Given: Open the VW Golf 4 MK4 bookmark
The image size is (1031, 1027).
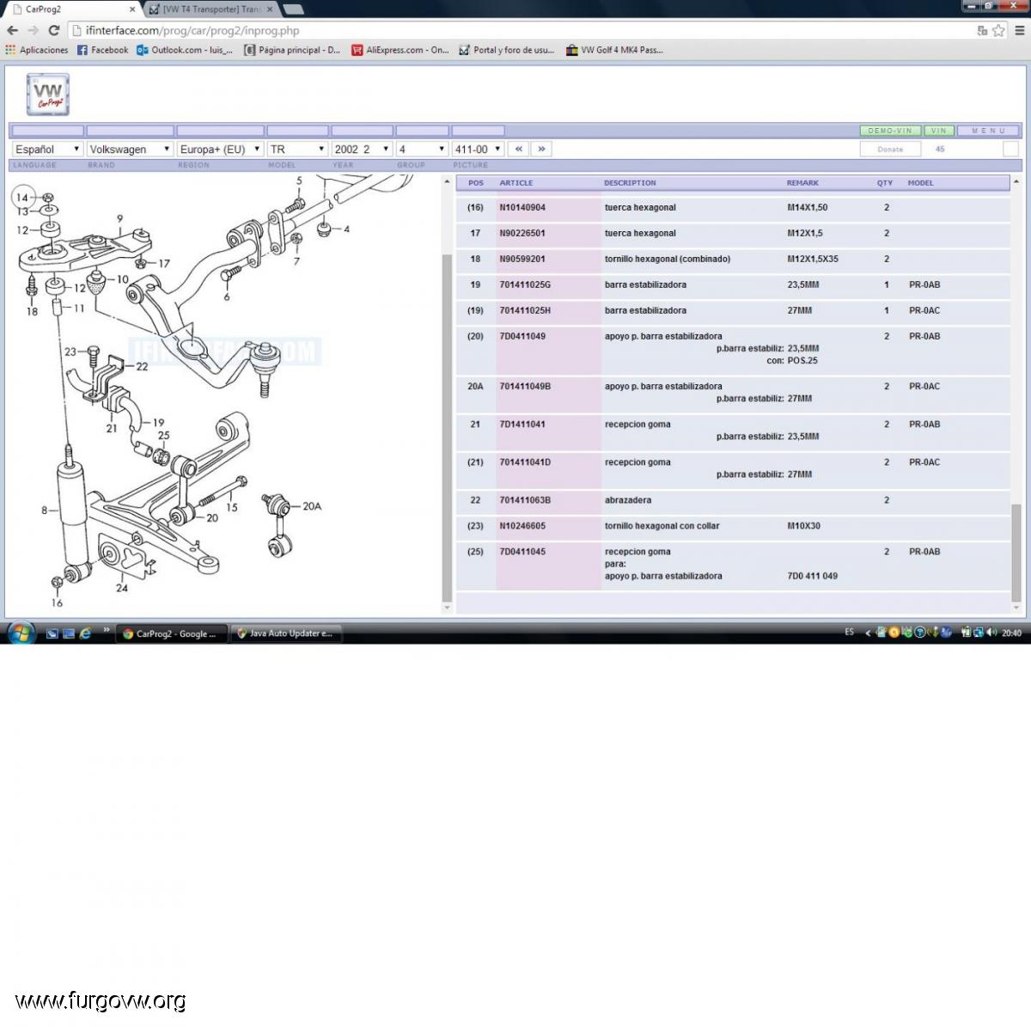Looking at the screenshot, I should click(614, 50).
